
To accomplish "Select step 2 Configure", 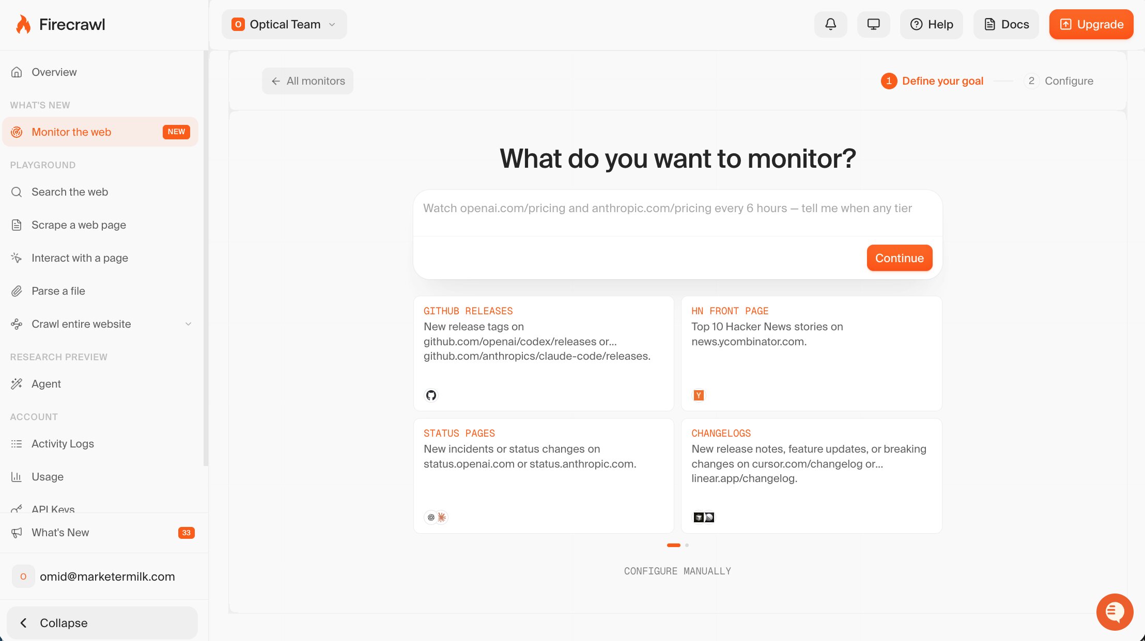I will 1059,81.
